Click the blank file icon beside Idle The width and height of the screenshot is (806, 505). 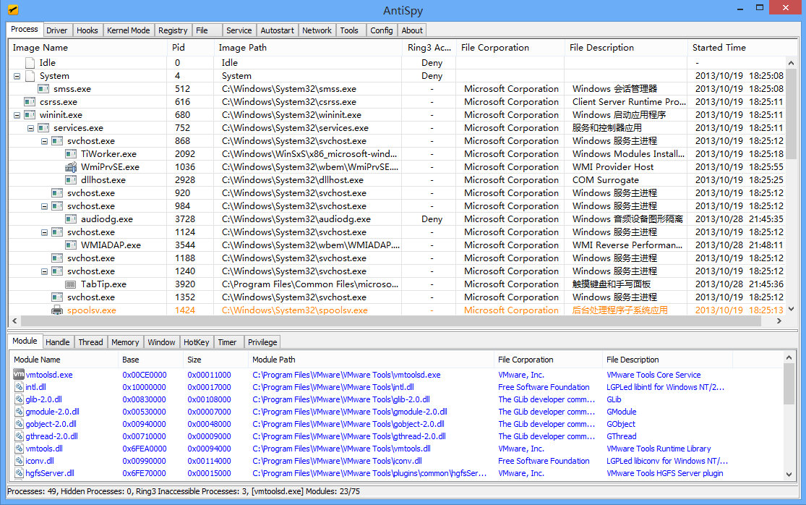30,63
